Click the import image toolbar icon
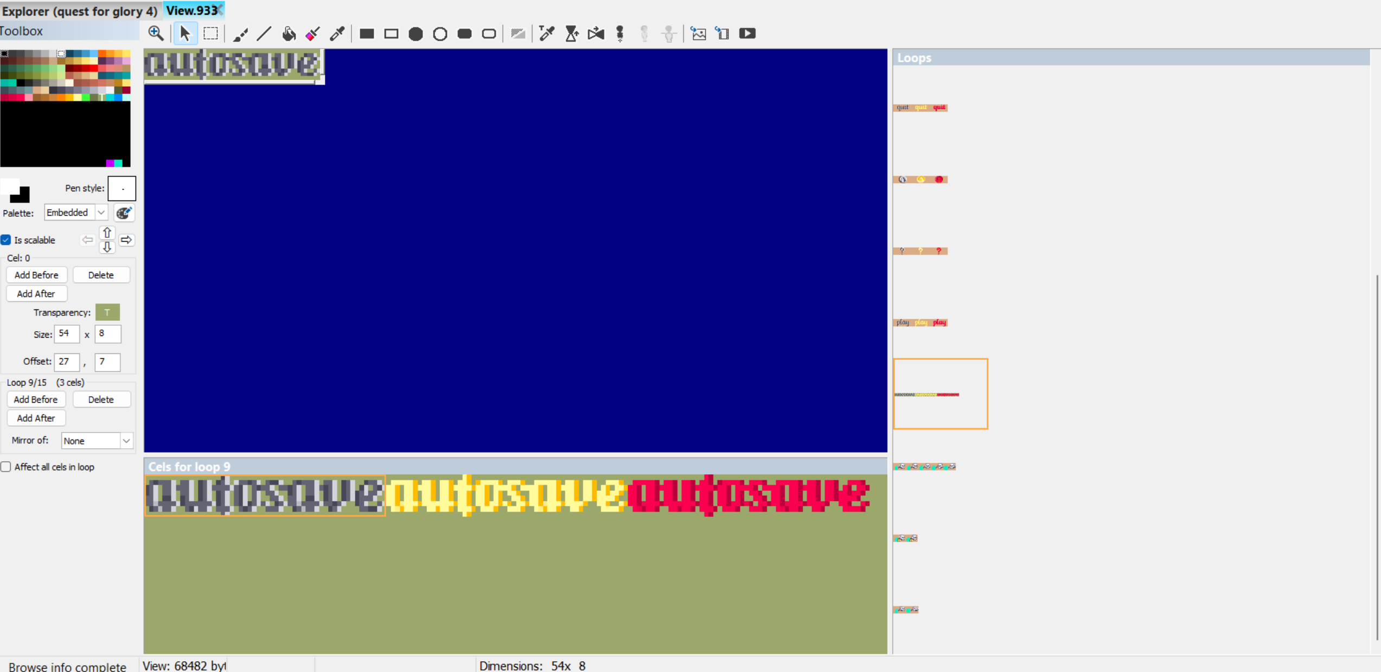 click(x=699, y=34)
